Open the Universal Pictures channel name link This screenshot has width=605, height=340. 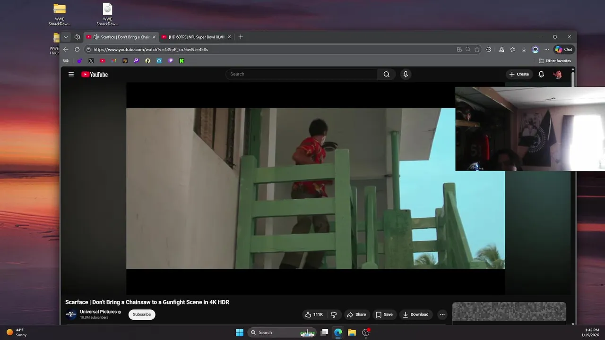point(98,312)
